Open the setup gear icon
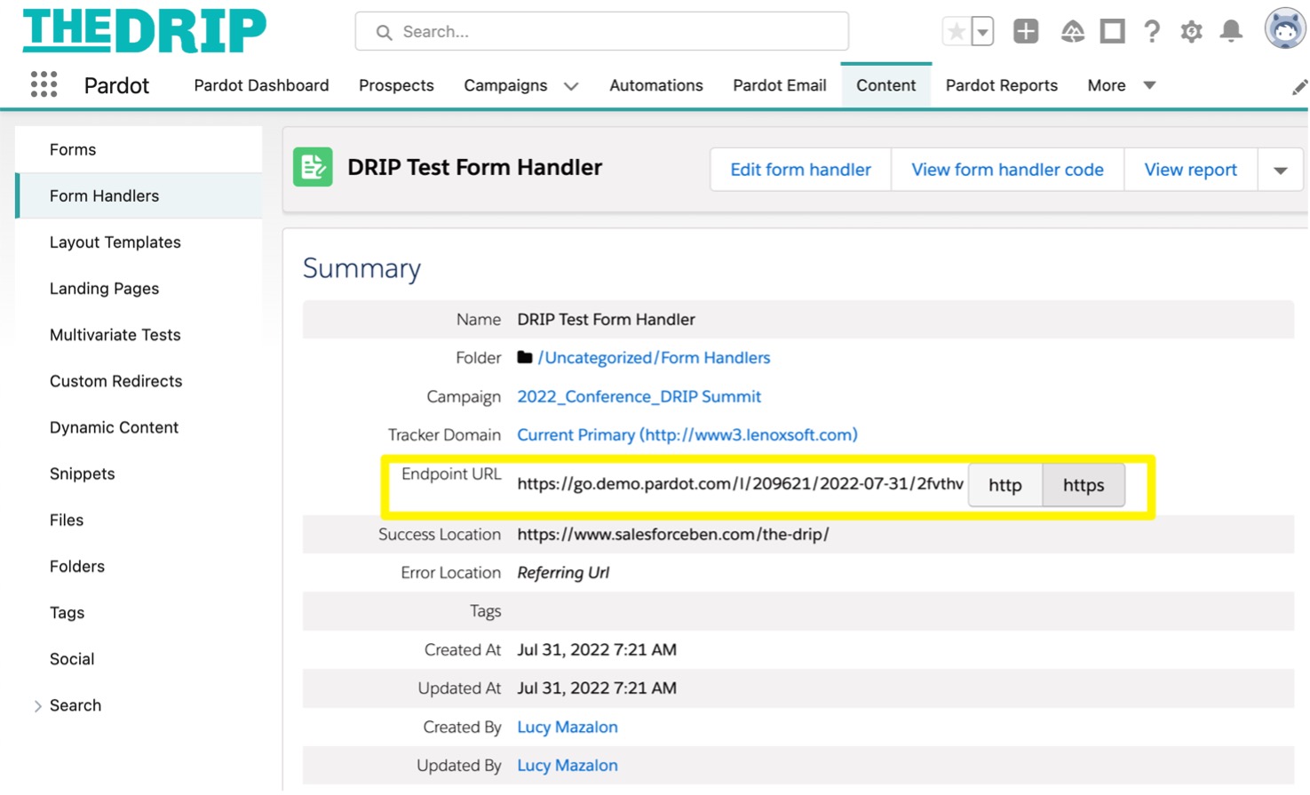This screenshot has width=1310, height=795. coord(1191,33)
